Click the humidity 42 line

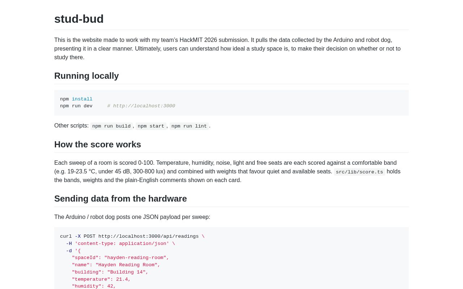pyautogui.click(x=94, y=286)
